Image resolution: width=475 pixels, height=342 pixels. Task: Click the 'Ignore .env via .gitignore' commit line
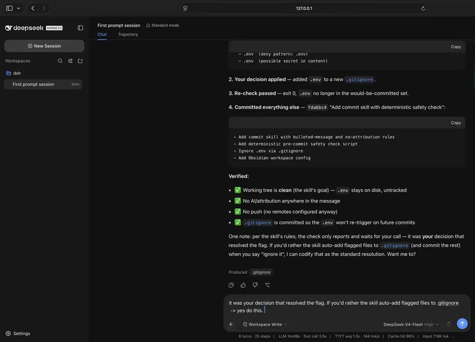tap(271, 151)
